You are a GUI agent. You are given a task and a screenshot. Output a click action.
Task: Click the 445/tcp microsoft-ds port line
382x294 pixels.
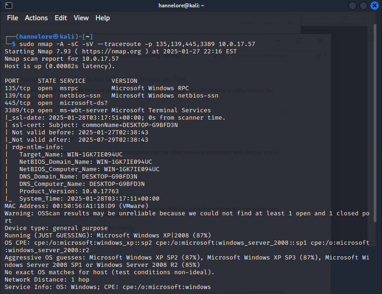[51, 103]
